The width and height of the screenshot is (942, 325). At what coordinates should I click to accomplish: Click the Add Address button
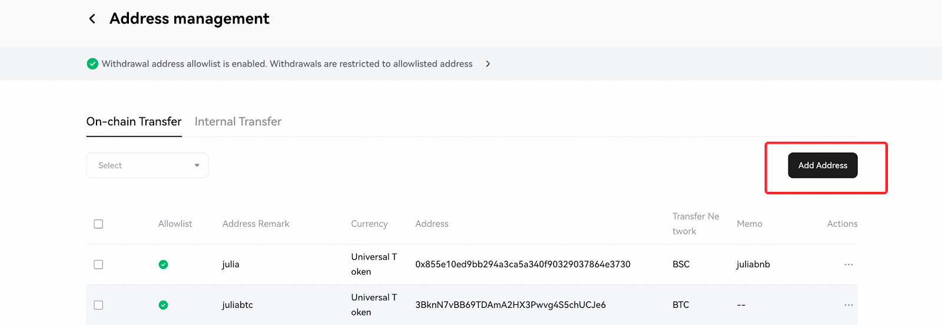tap(822, 165)
